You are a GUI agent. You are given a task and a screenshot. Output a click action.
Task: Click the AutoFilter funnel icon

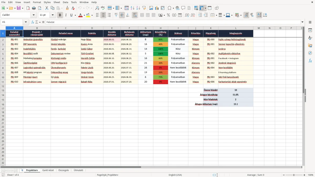[144, 8]
